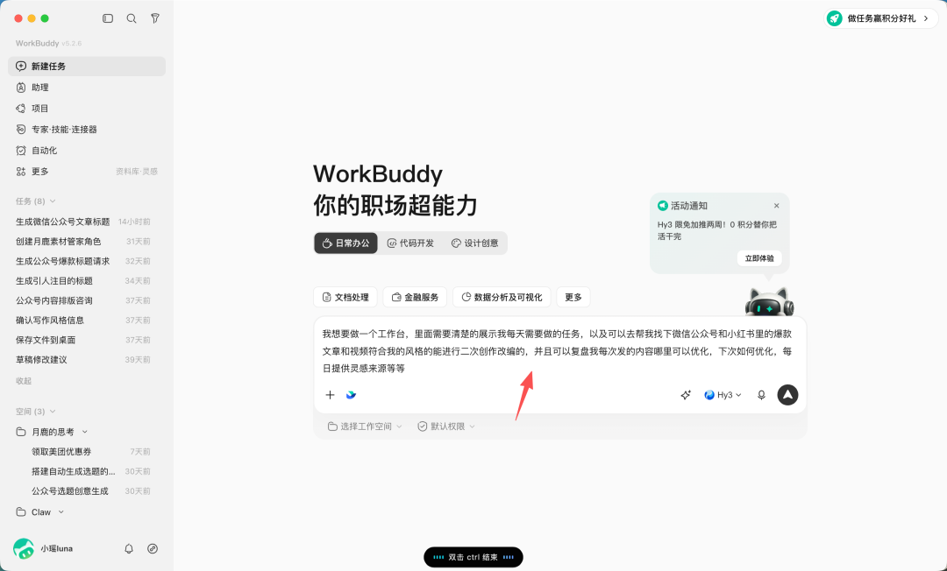Viewport: 947px width, 571px height.
Task: Open task 保存文件到桌面
Action: point(46,340)
